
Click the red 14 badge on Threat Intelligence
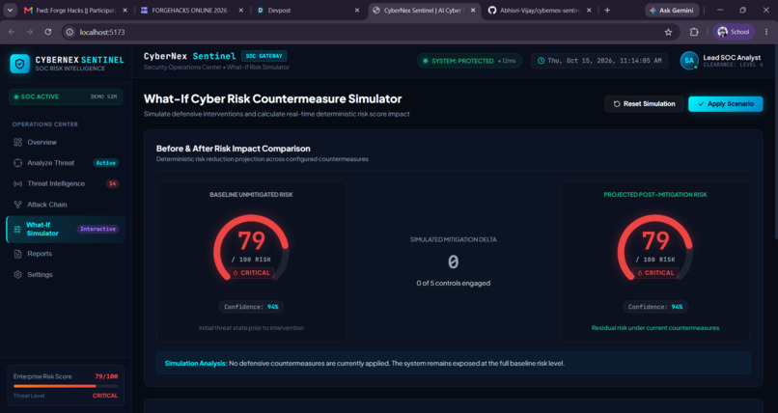coord(112,184)
